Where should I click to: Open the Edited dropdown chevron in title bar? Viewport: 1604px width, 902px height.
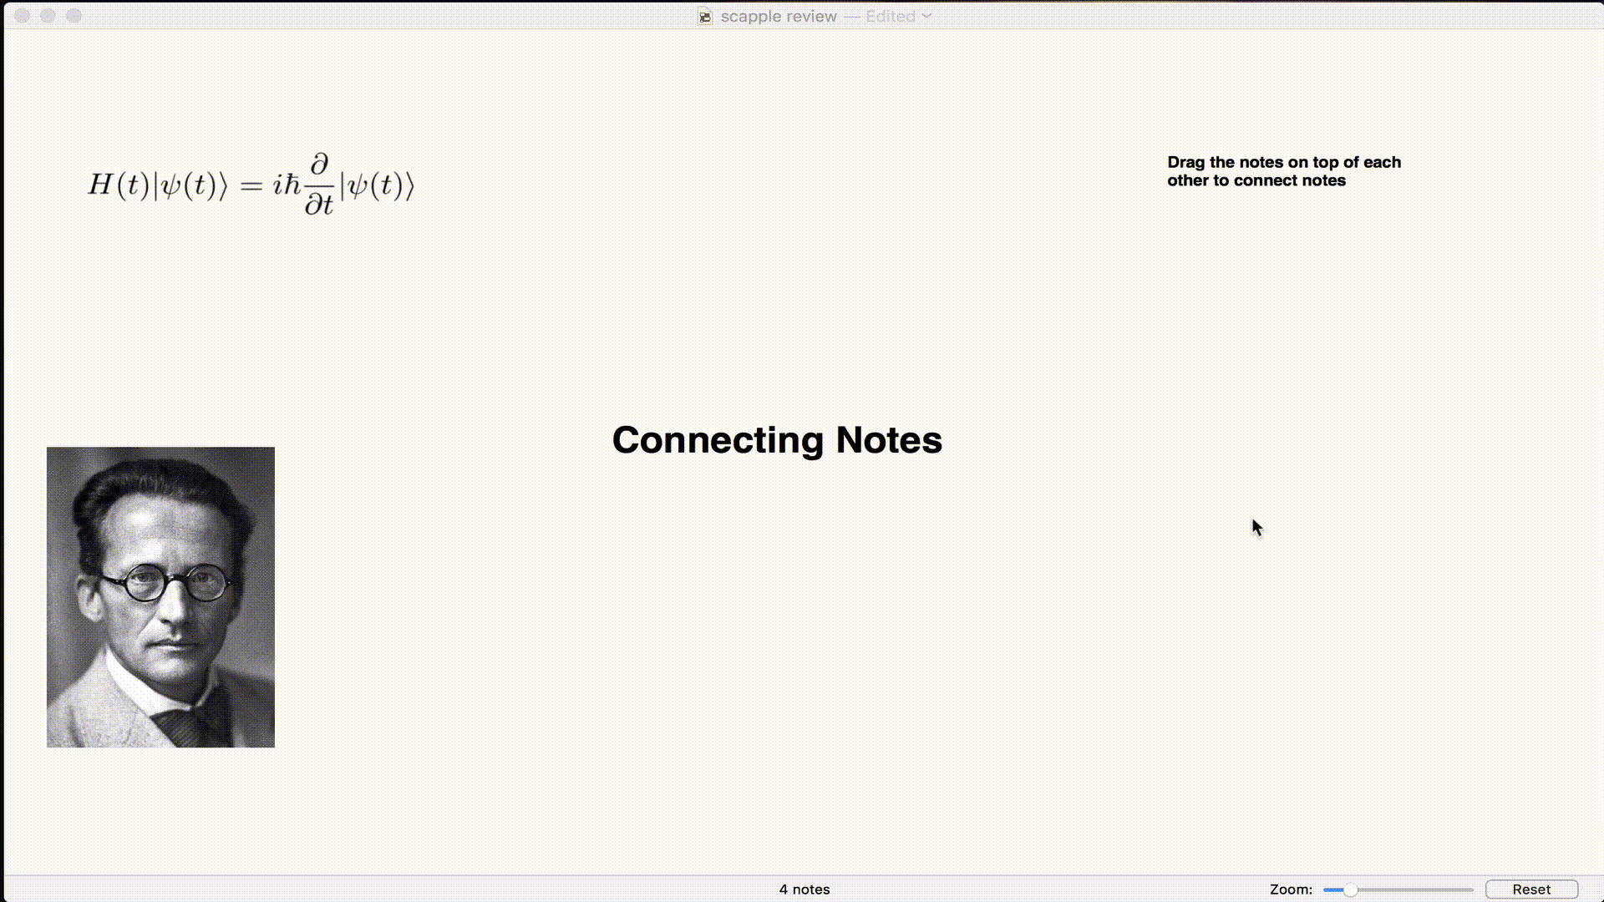(x=926, y=16)
